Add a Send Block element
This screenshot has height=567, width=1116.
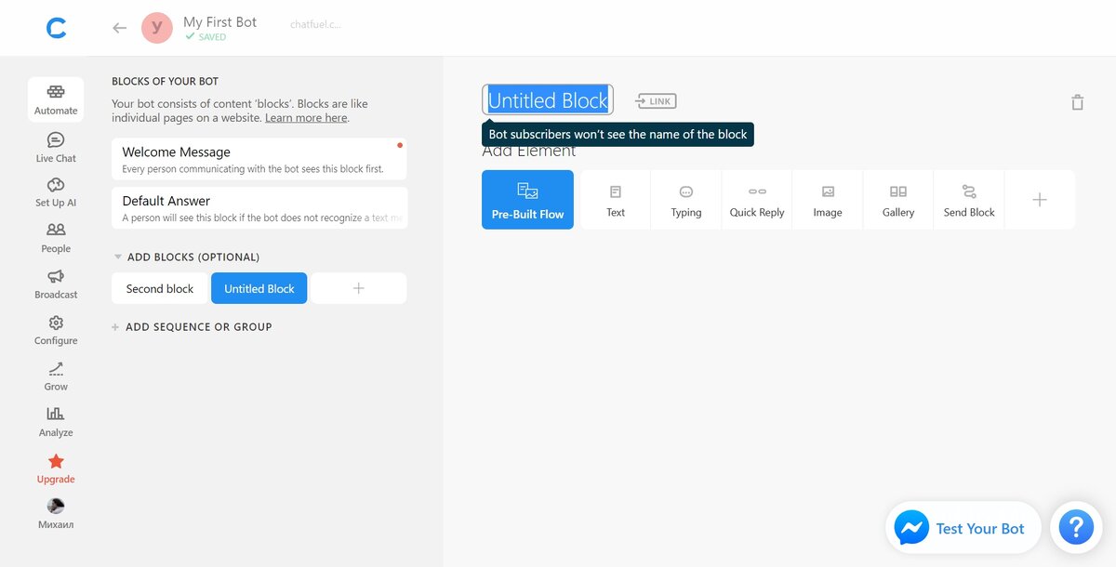pos(969,200)
